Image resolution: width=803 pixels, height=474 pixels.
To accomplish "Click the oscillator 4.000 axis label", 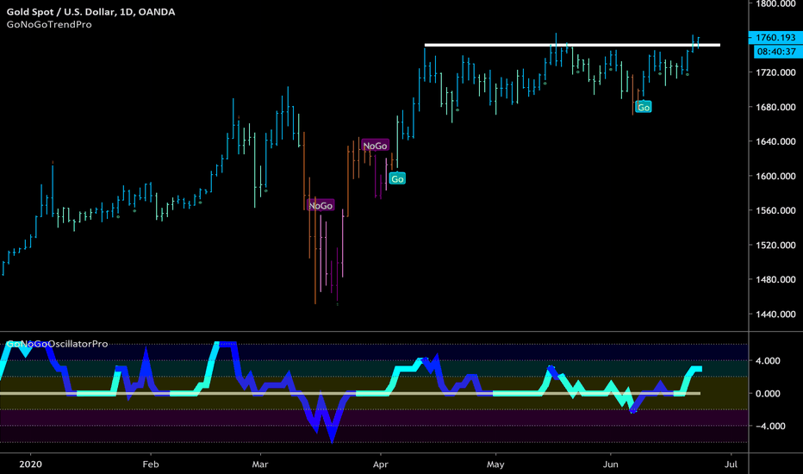I will [x=769, y=361].
